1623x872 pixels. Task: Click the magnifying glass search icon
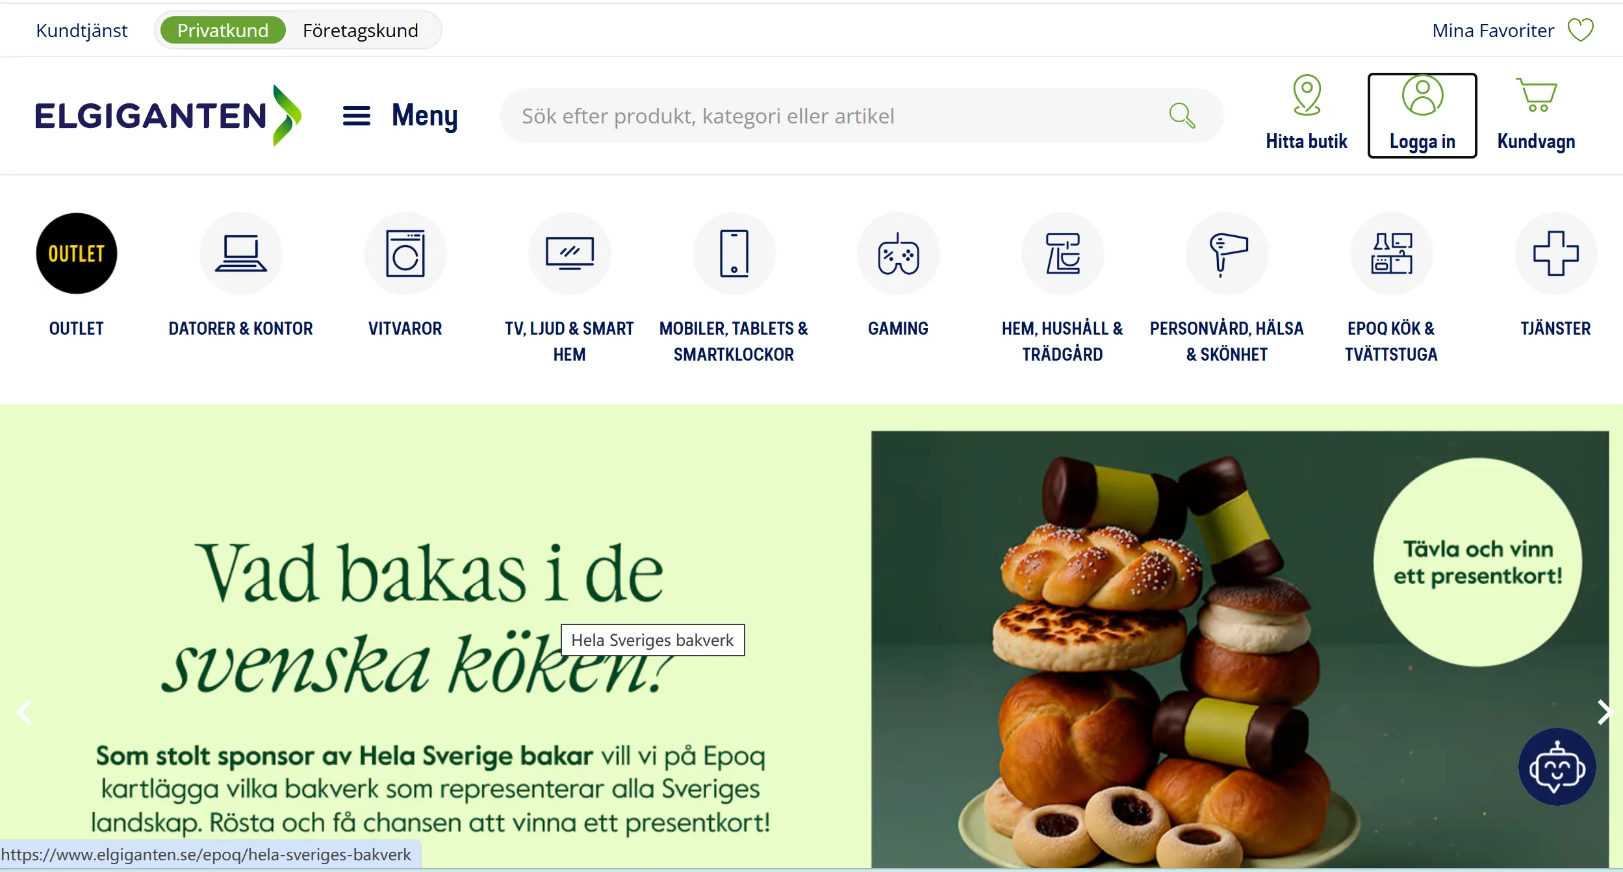point(1182,116)
